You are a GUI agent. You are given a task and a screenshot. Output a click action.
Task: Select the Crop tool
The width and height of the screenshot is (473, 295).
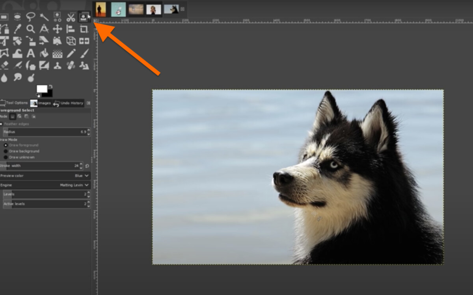(84, 29)
